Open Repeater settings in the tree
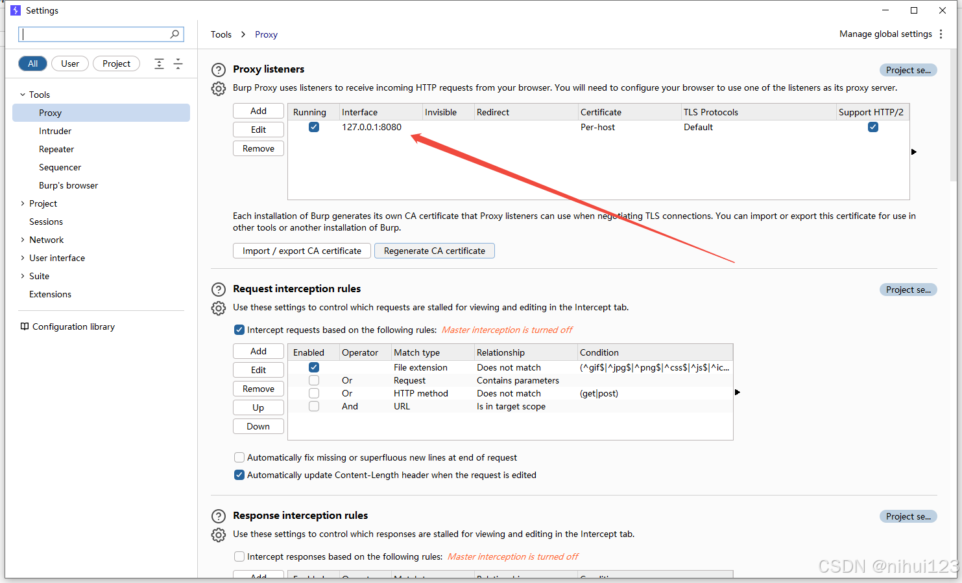The width and height of the screenshot is (962, 583). coord(56,149)
